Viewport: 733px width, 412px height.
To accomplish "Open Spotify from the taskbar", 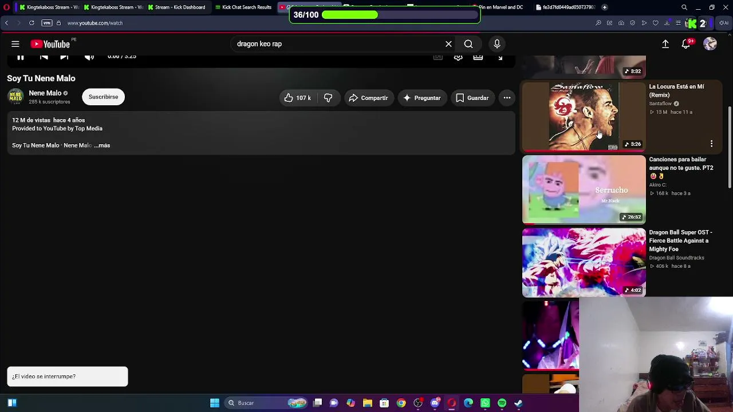I will pos(502,403).
